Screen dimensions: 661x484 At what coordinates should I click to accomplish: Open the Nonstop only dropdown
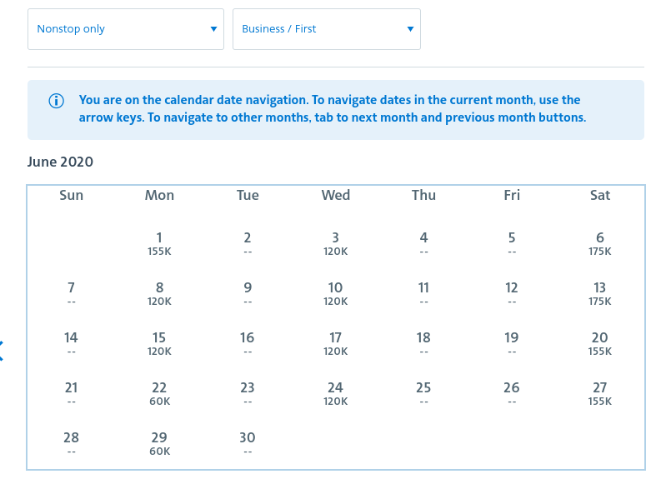(x=126, y=29)
